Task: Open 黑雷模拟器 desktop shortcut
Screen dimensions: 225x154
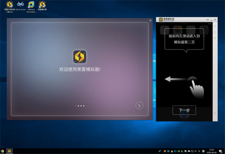Action: [x=43, y=6]
